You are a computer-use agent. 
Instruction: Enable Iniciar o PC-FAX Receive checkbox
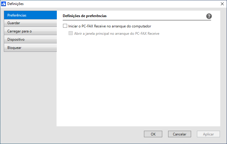65,26
